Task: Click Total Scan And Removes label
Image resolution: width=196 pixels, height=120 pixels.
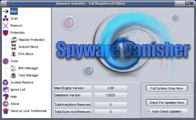Action: tap(73, 112)
